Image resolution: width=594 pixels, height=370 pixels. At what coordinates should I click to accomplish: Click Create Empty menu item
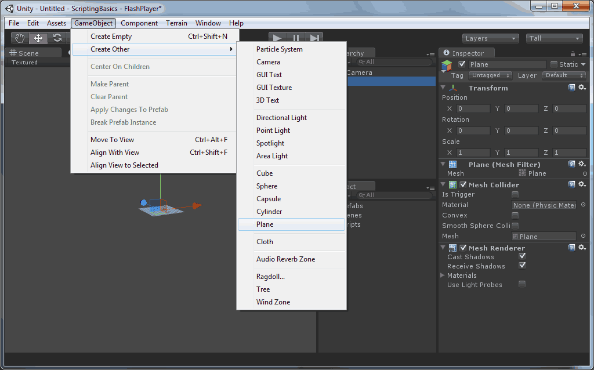point(155,37)
